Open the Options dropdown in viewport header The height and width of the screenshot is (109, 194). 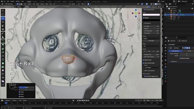pos(160,7)
